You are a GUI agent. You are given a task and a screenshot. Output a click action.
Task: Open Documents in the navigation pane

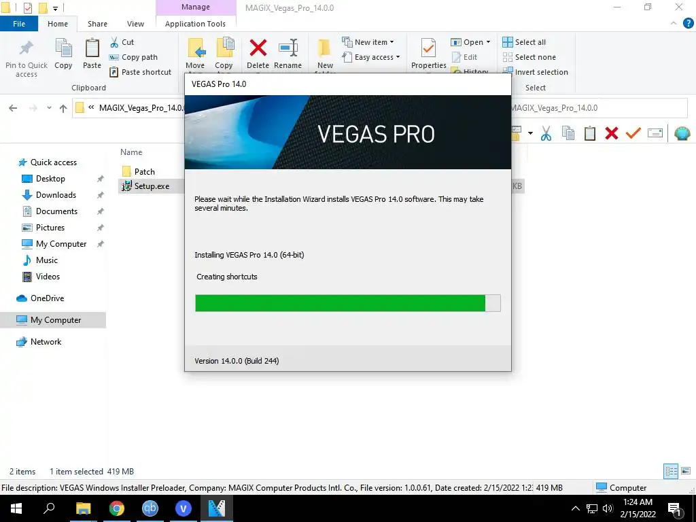(50, 211)
